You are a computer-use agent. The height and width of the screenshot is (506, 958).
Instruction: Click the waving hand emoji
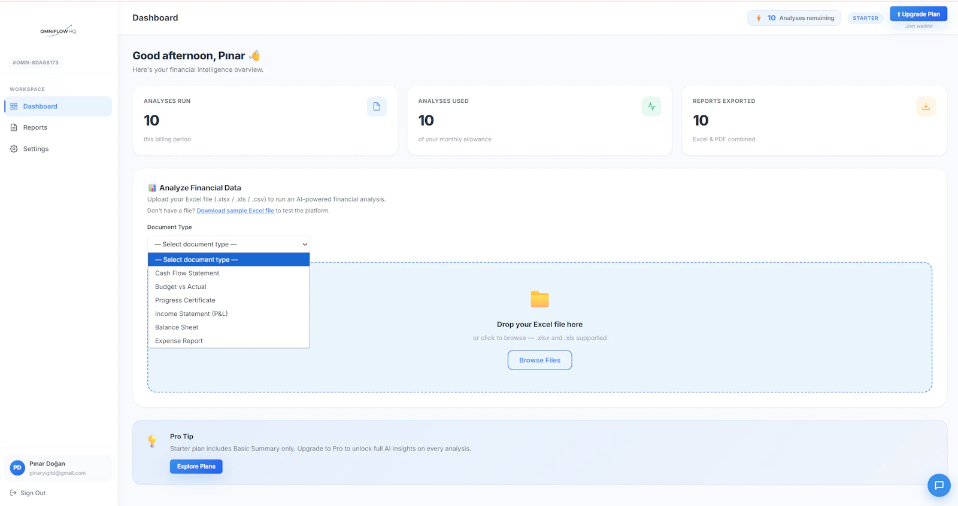pyautogui.click(x=254, y=56)
